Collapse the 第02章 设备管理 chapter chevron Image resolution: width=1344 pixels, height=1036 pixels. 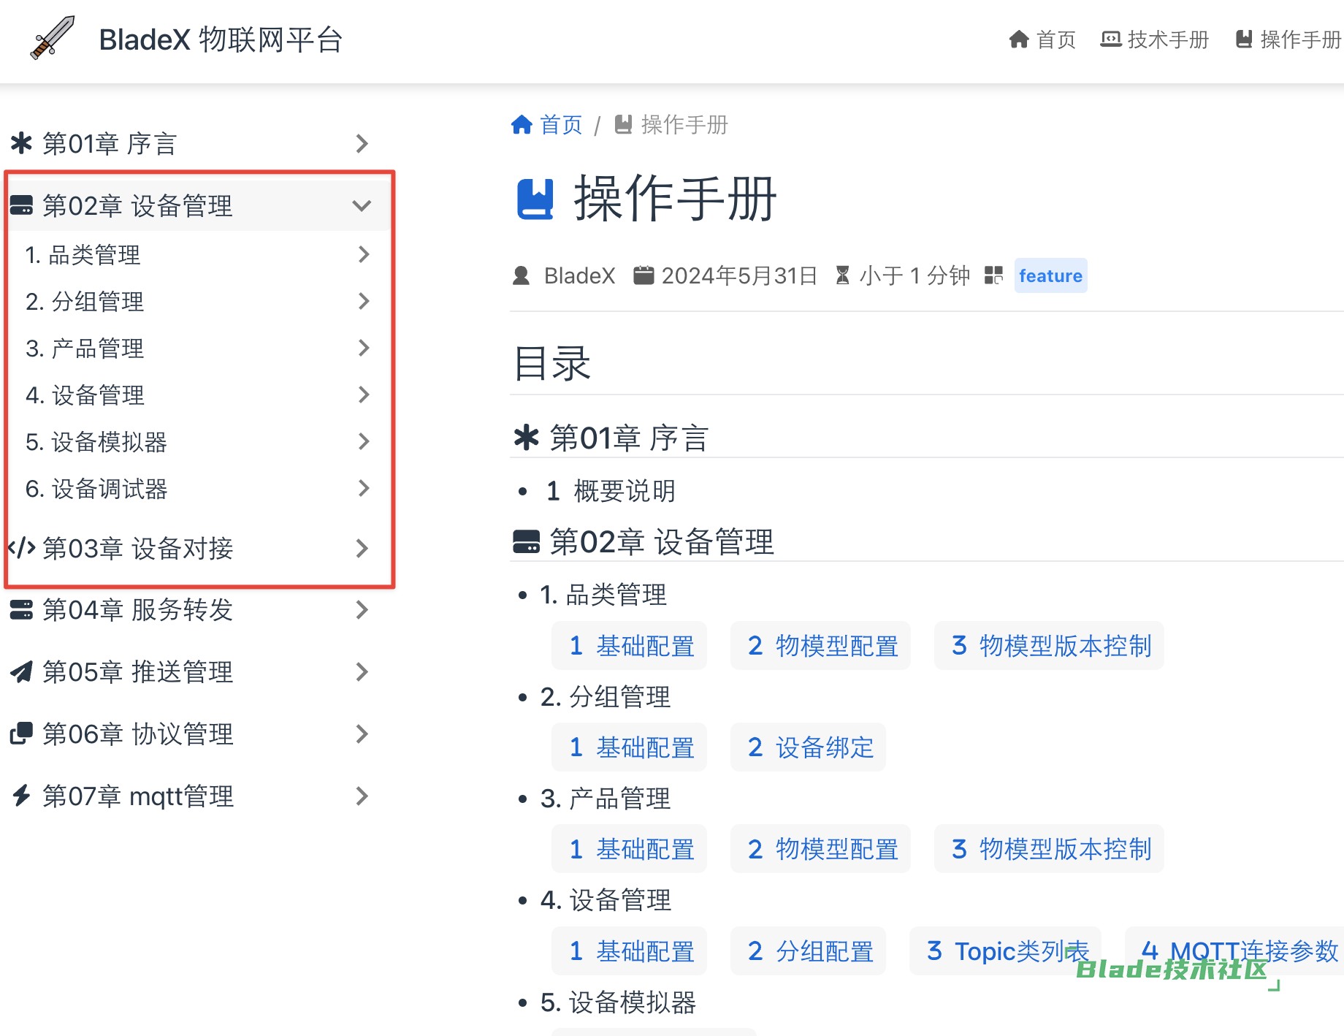[x=362, y=206]
